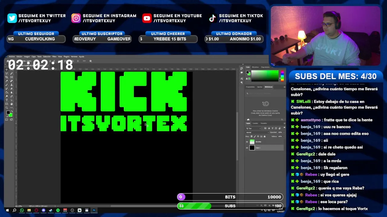
Task: Select the Blur tool
Action: point(11,93)
